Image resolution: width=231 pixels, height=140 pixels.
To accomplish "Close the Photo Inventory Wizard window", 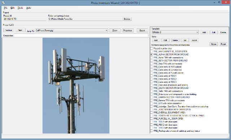I will pos(226,2).
